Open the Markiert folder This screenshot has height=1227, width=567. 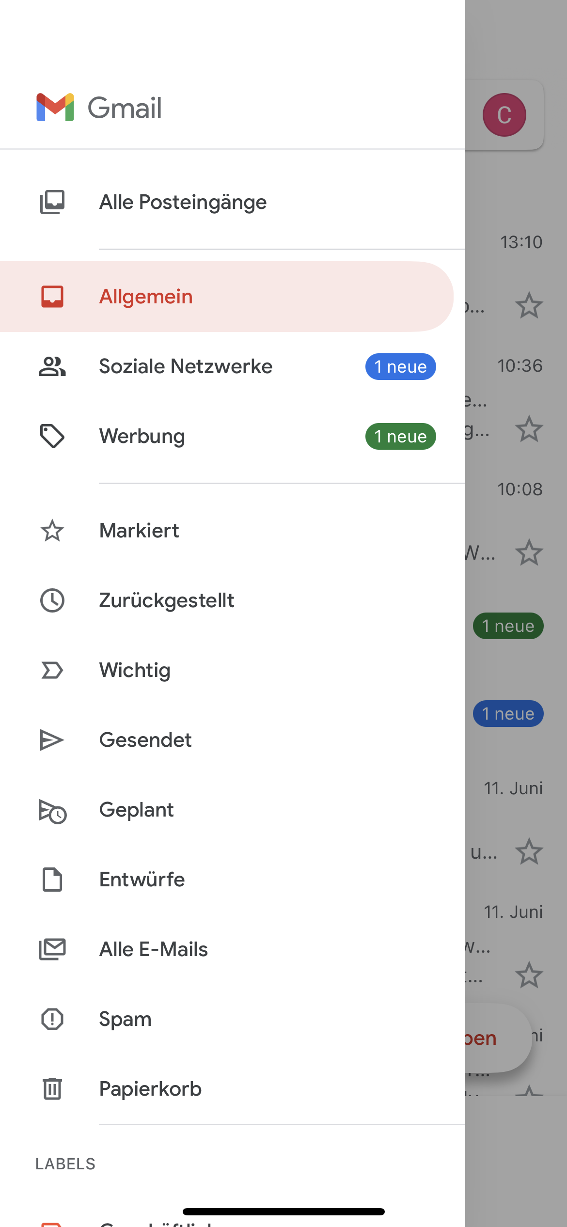click(x=139, y=531)
